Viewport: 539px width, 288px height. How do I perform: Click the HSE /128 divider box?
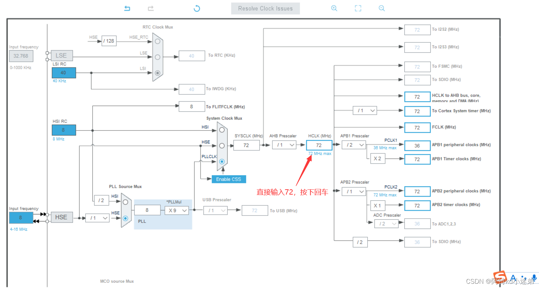point(109,41)
